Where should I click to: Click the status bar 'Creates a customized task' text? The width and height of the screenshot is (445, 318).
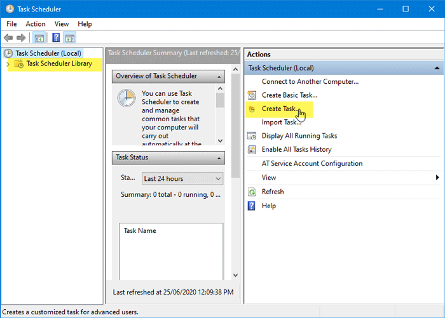[x=70, y=312]
